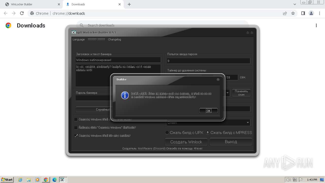Click the Поменять скин button
Screen dimensions: 325x183
(x=241, y=93)
